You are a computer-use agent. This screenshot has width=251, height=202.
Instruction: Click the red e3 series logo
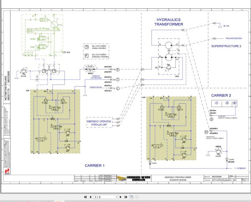(x=7, y=171)
